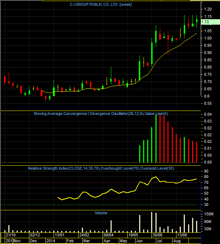Click the Volume panel title
The width and height of the screenshot is (220, 244).
(x=101, y=213)
